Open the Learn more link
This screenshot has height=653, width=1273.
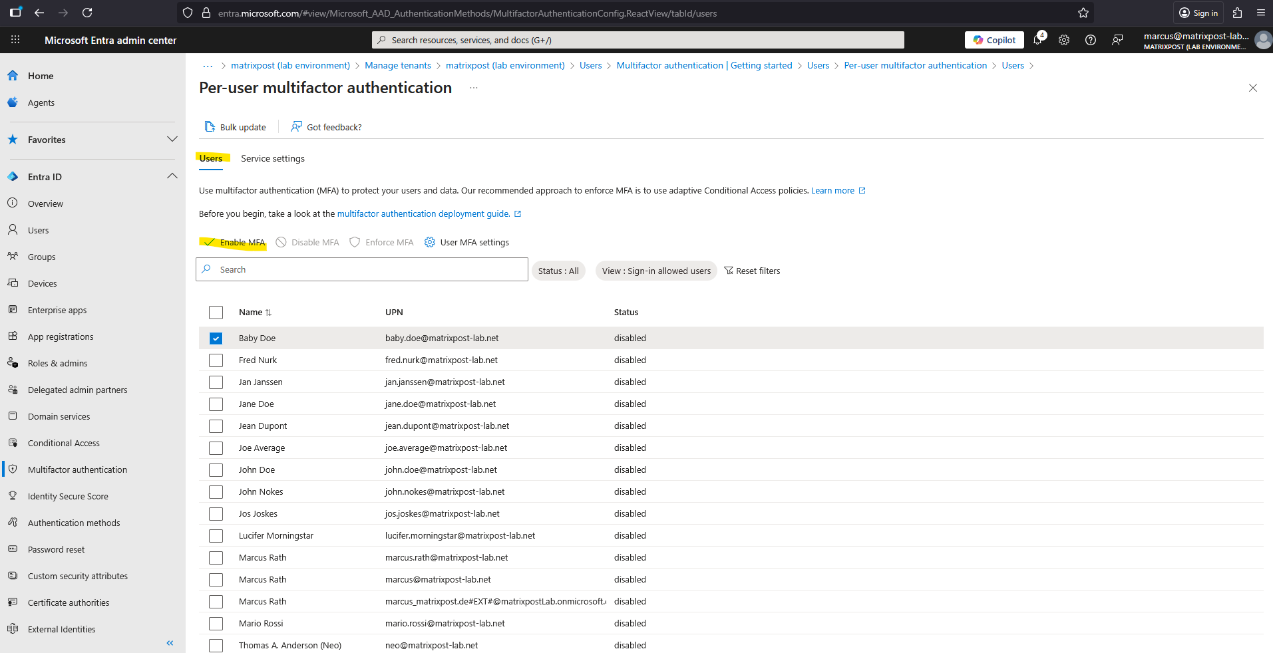click(838, 190)
